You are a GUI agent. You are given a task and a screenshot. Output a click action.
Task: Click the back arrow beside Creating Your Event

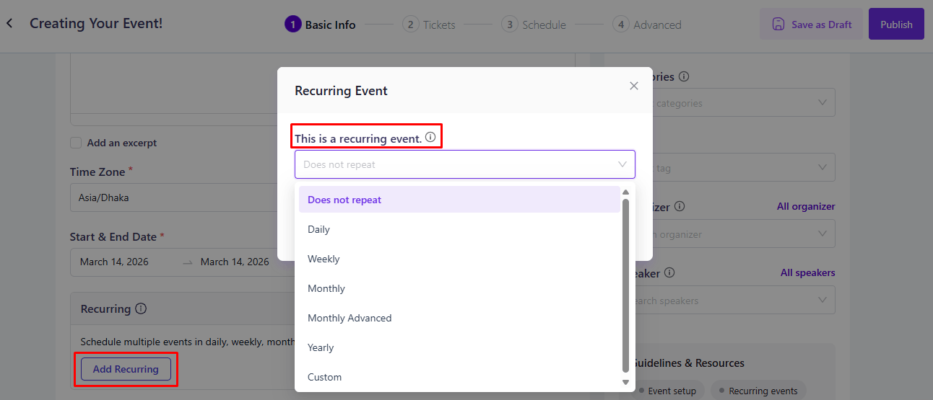pos(10,24)
